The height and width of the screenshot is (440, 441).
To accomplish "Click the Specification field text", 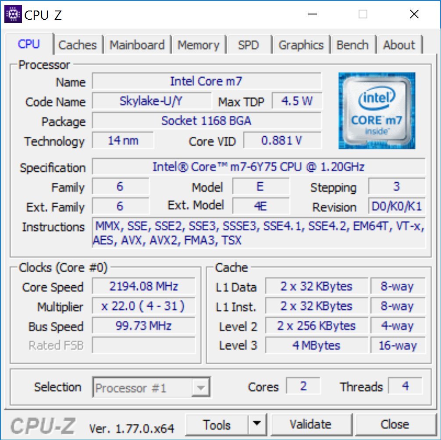I will coord(259,167).
